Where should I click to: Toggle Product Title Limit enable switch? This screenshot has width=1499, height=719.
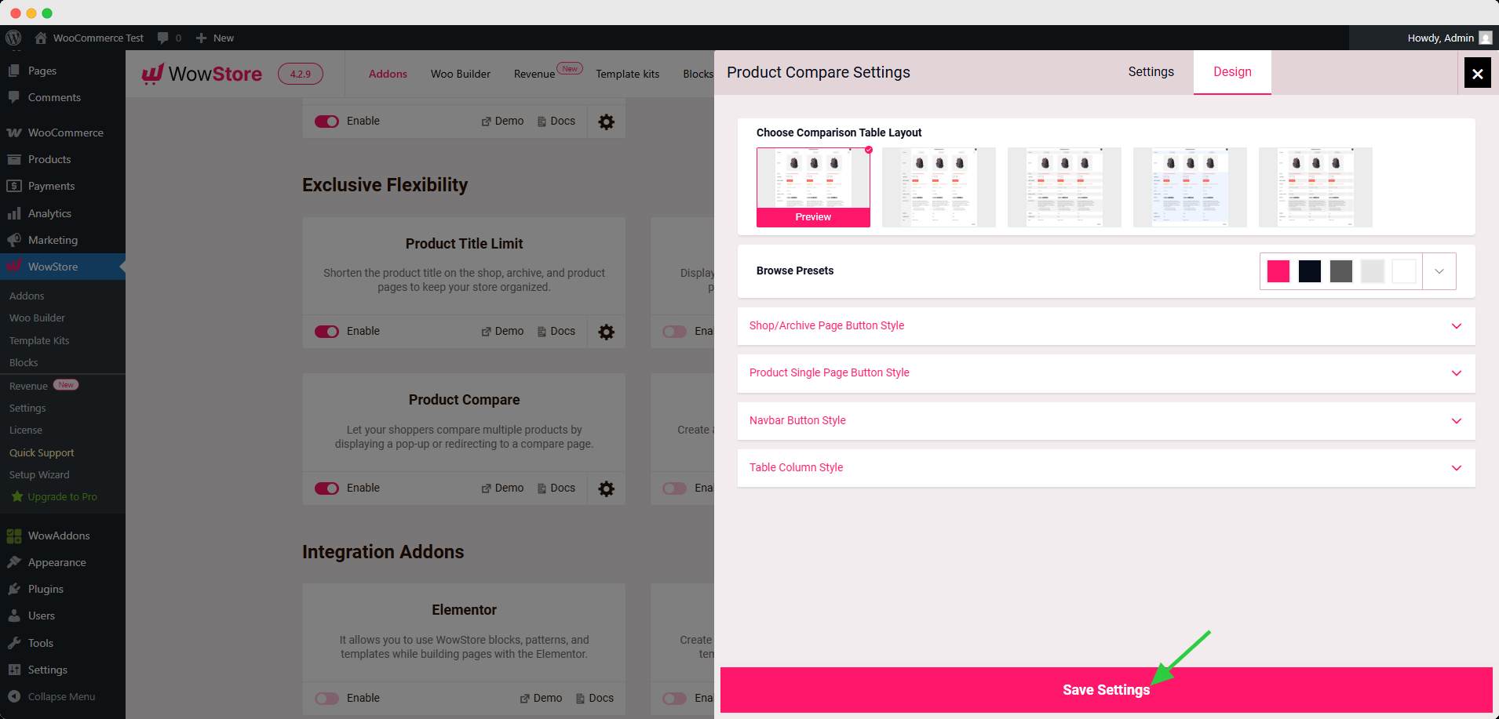pyautogui.click(x=326, y=332)
